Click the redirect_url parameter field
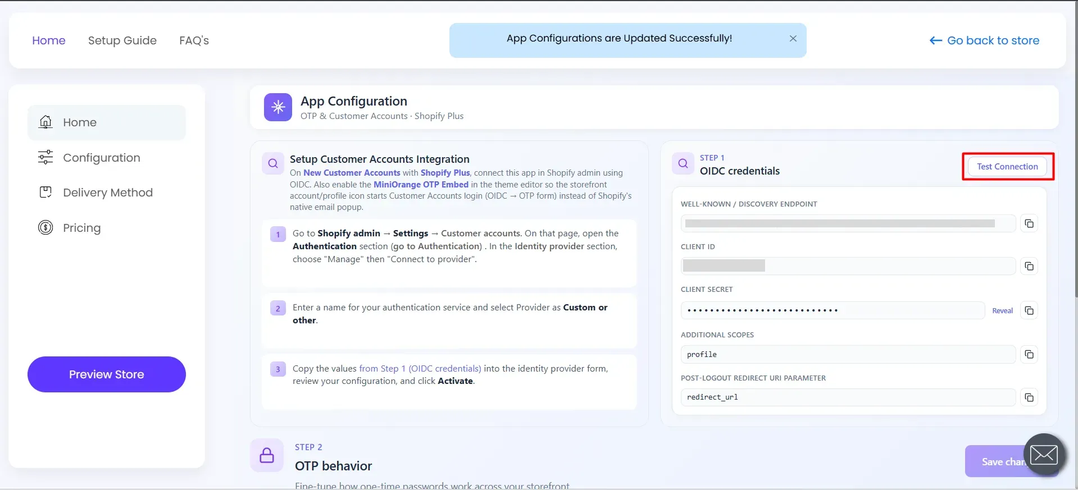The image size is (1078, 490). pos(848,397)
